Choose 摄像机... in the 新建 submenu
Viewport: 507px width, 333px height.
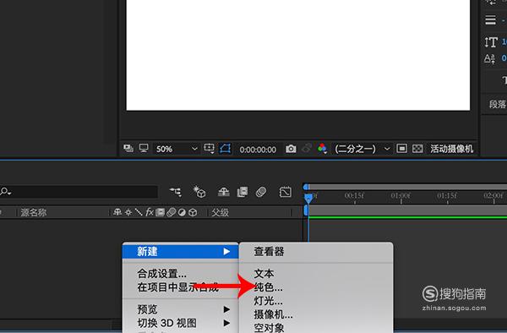pos(273,314)
